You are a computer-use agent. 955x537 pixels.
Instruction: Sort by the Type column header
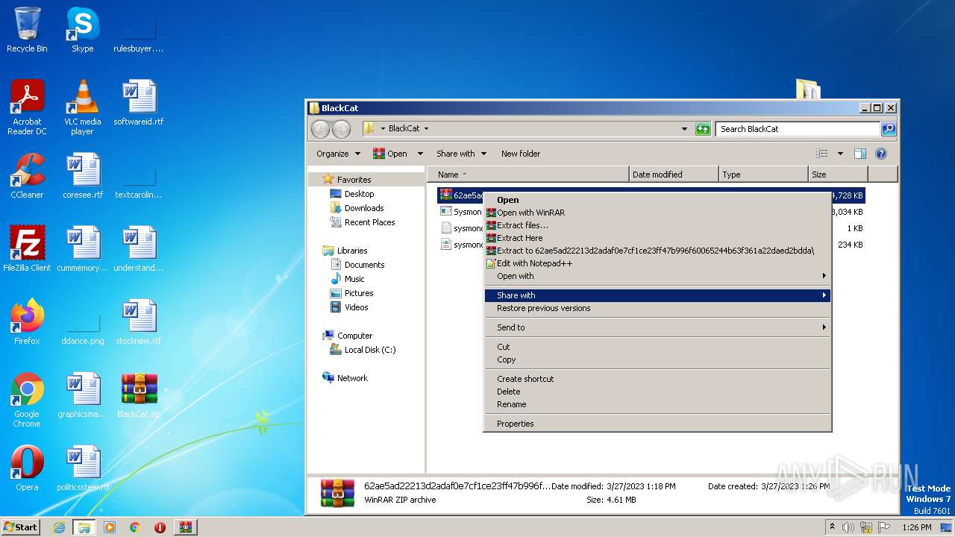point(764,175)
